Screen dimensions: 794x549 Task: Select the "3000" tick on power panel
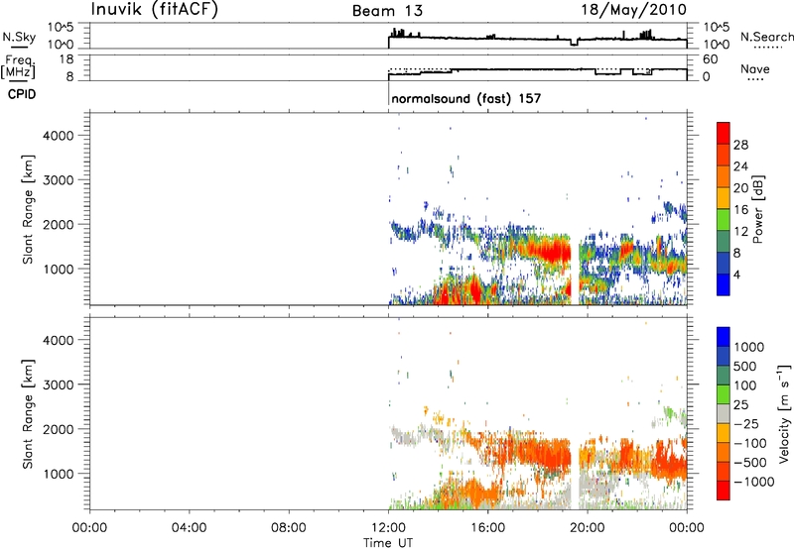[59, 180]
